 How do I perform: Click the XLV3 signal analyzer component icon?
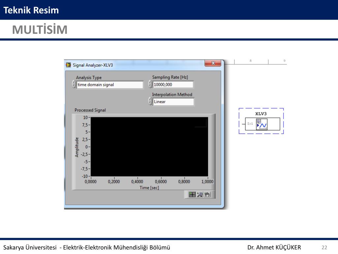(262, 124)
